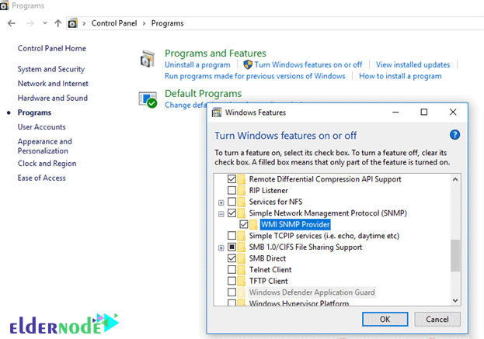Image resolution: width=484 pixels, height=339 pixels.
Task: Select the highlighted WMI SNMP Provider label
Action: pyautogui.click(x=295, y=224)
